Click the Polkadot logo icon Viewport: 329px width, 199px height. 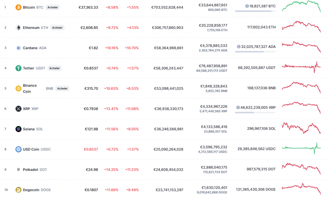tap(18, 169)
